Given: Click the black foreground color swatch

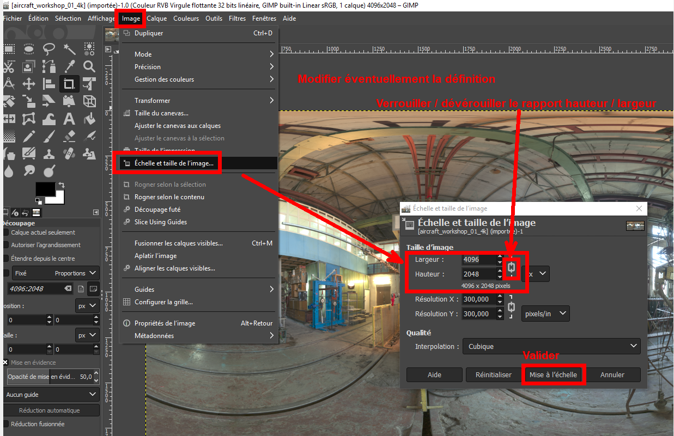Looking at the screenshot, I should [x=45, y=189].
